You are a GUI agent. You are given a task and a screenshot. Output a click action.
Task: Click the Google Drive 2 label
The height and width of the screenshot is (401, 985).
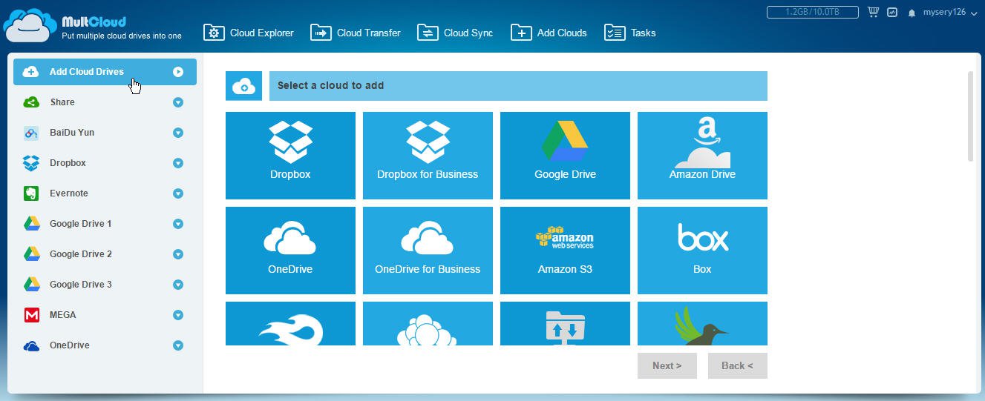(x=81, y=254)
